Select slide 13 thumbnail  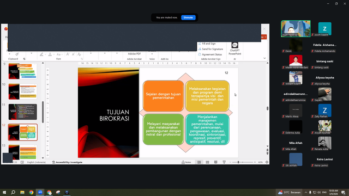tap(23, 152)
